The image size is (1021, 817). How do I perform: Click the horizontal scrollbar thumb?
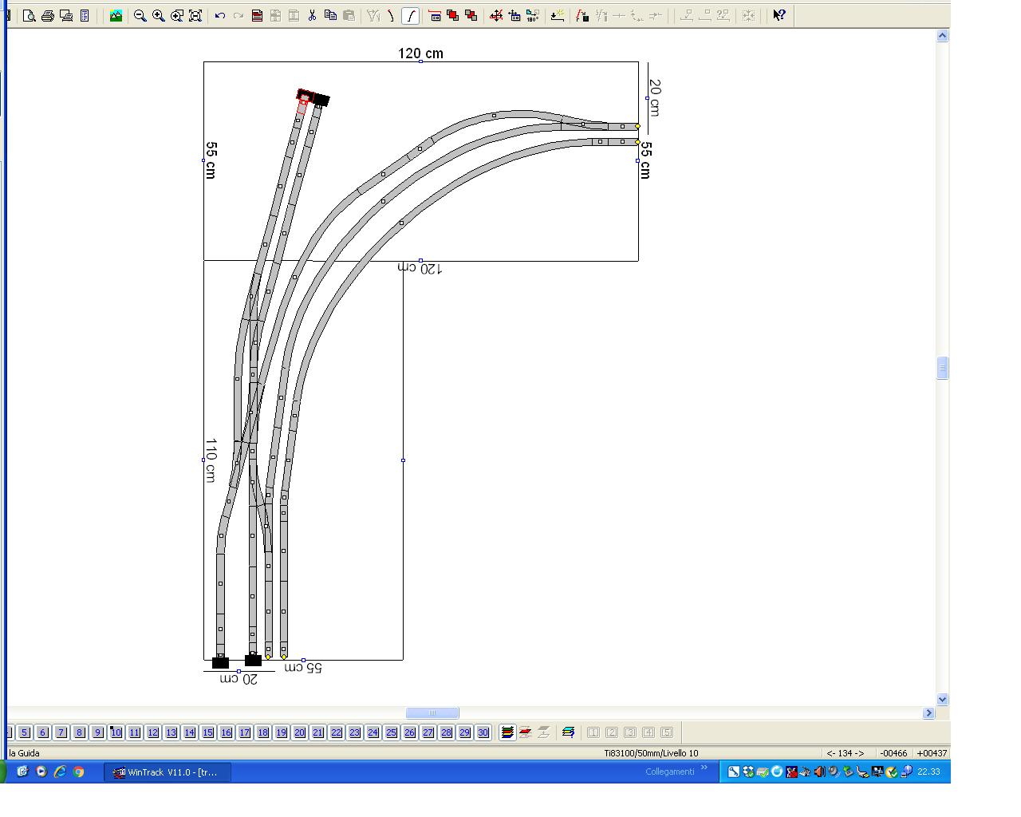(x=432, y=713)
